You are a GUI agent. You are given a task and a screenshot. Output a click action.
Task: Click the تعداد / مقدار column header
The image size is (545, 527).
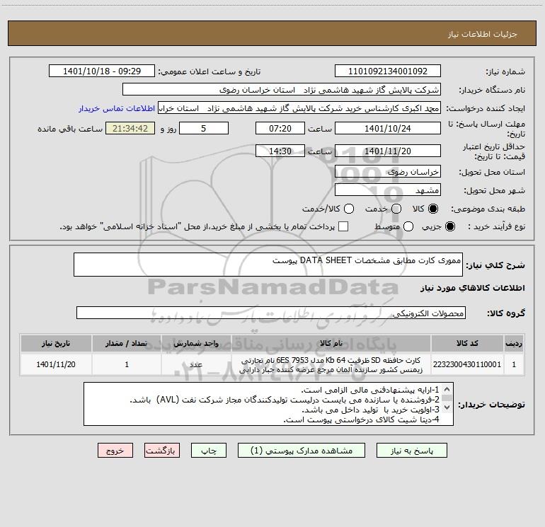pos(127,343)
